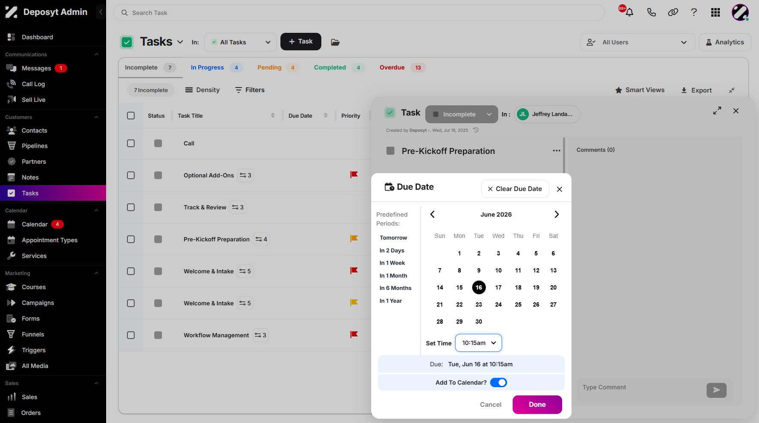Go to next month in calendar
This screenshot has width=759, height=423.
click(x=557, y=214)
